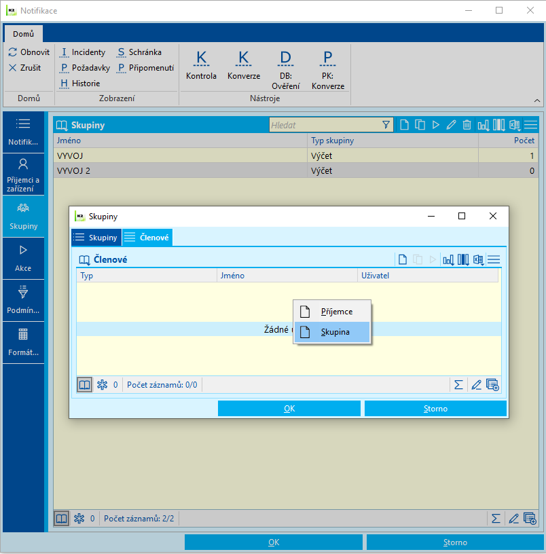
Task: Run DB: Ověření tool
Action: (x=285, y=70)
